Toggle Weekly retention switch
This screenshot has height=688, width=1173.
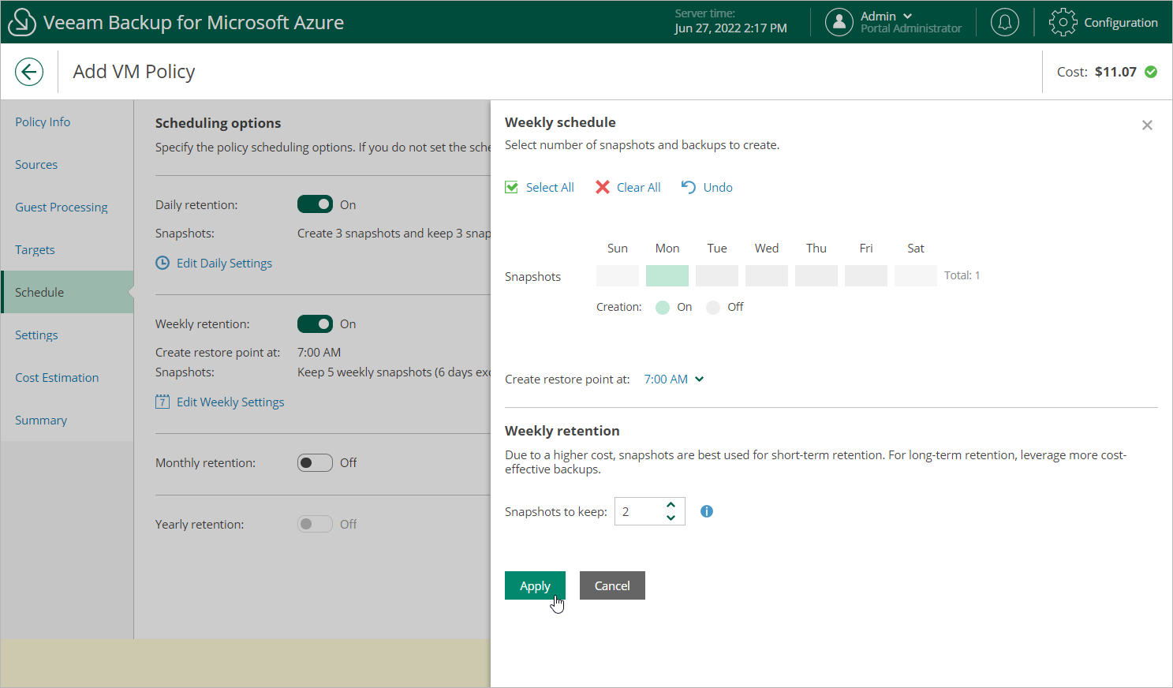(x=315, y=323)
